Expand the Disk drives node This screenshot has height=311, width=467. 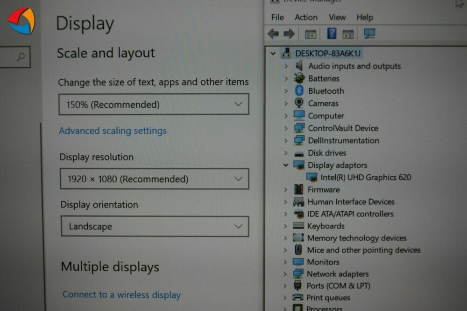click(286, 153)
